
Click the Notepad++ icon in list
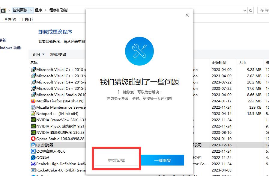[x=33, y=113]
